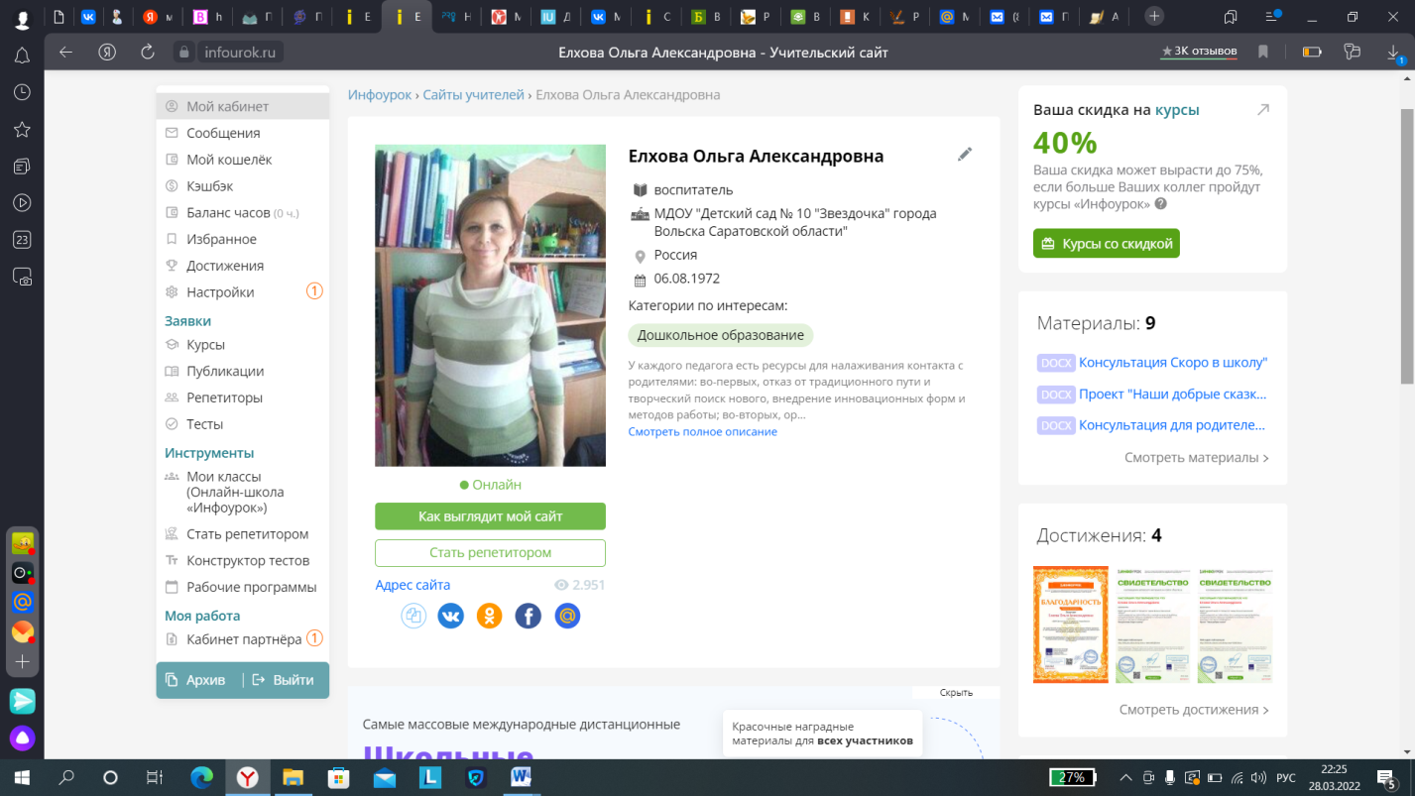
Task: Open 'Смотреть достижения' chevron link
Action: (1193, 710)
